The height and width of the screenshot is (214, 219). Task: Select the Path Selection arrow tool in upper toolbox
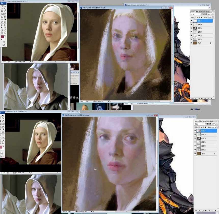click(2, 27)
